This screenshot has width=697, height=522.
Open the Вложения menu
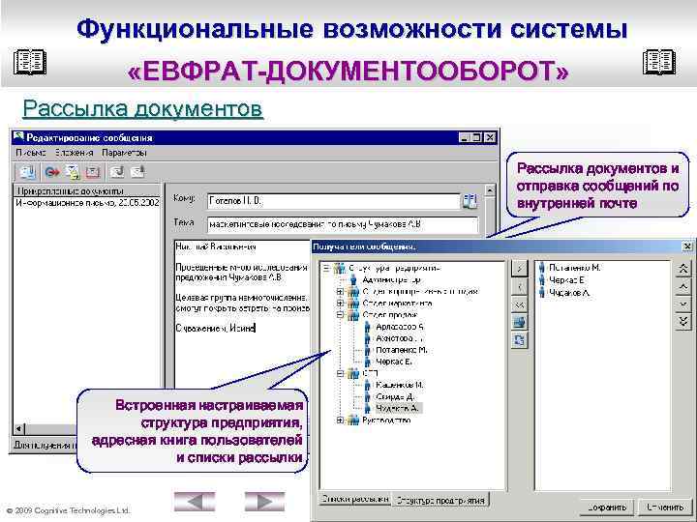point(75,153)
